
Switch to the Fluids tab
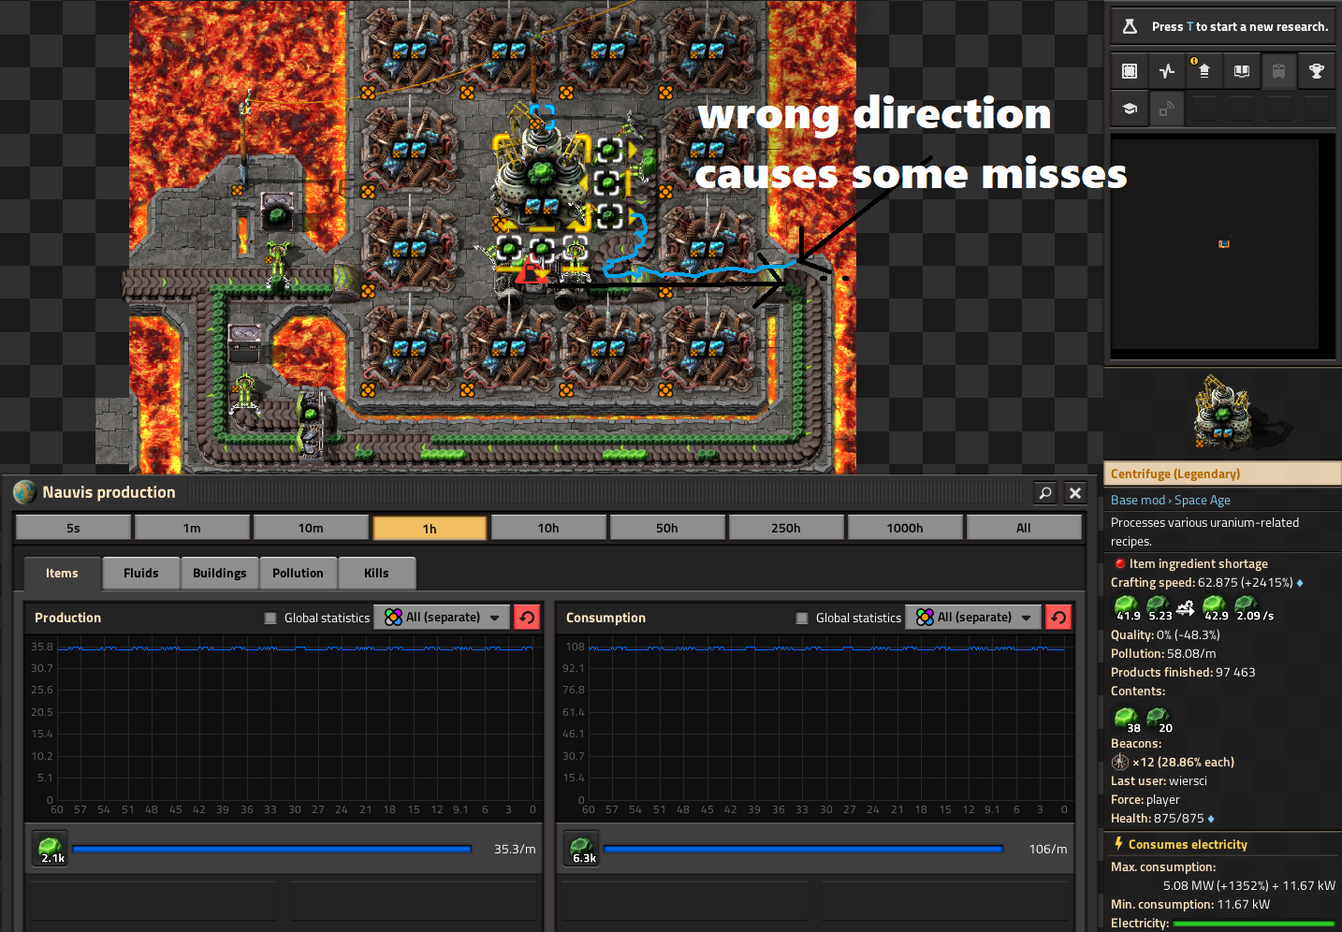[141, 573]
